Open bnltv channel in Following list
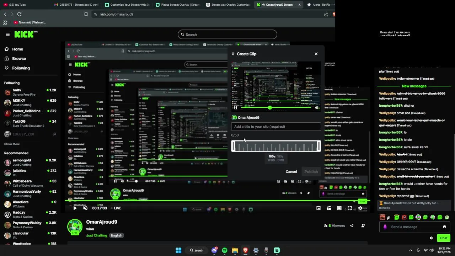455x256 pixels. (30, 92)
